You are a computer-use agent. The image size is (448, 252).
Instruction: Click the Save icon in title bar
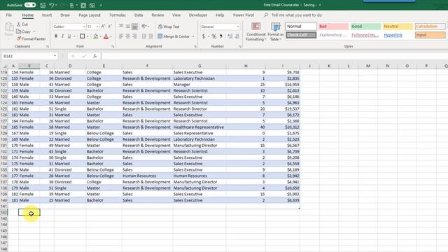point(43,5)
